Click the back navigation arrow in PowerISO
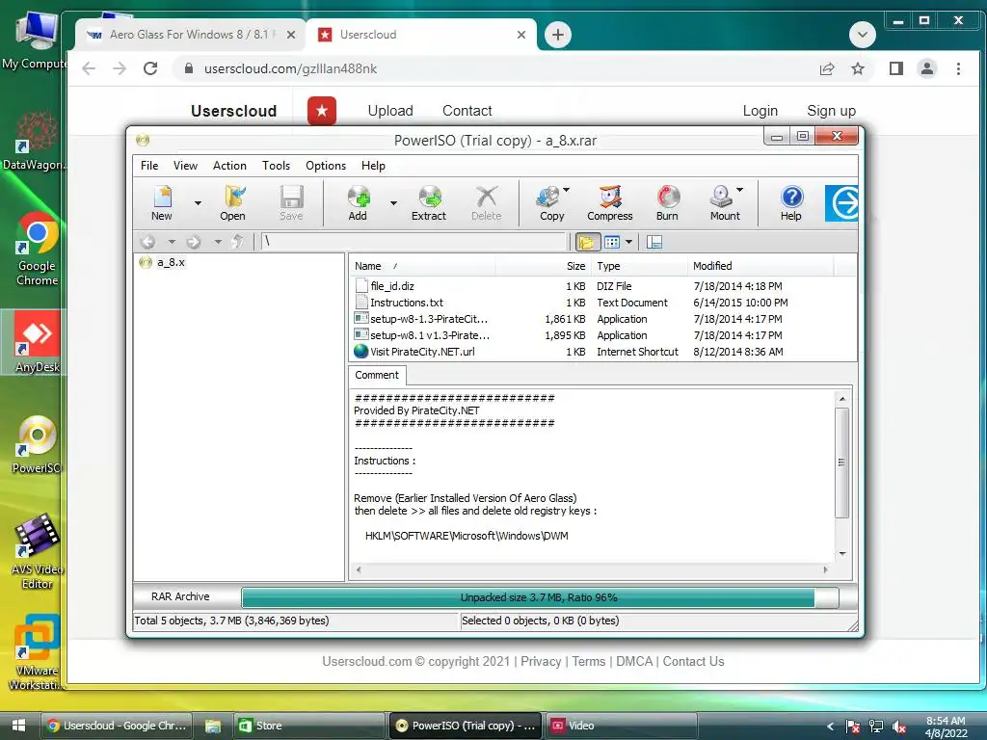 (147, 242)
